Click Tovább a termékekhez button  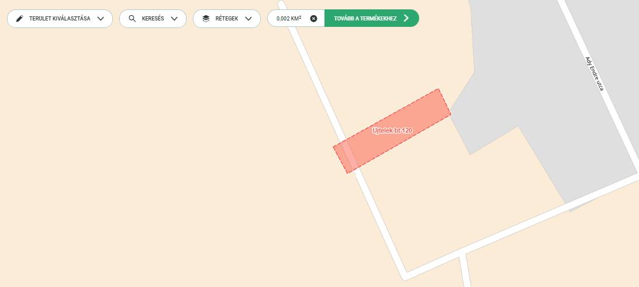[x=372, y=18]
